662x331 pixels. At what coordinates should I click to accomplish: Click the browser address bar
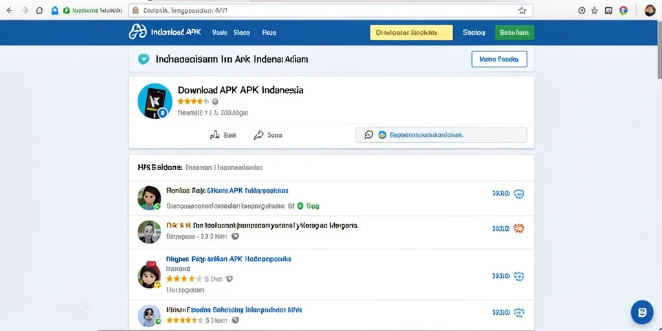(x=330, y=10)
